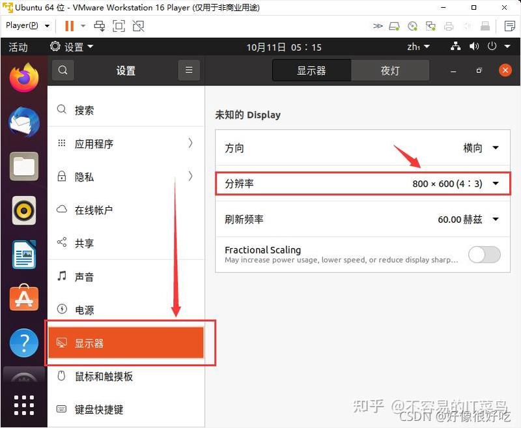The height and width of the screenshot is (428, 521).
Task: Click the Ubuntu network status icon
Action: coord(455,46)
